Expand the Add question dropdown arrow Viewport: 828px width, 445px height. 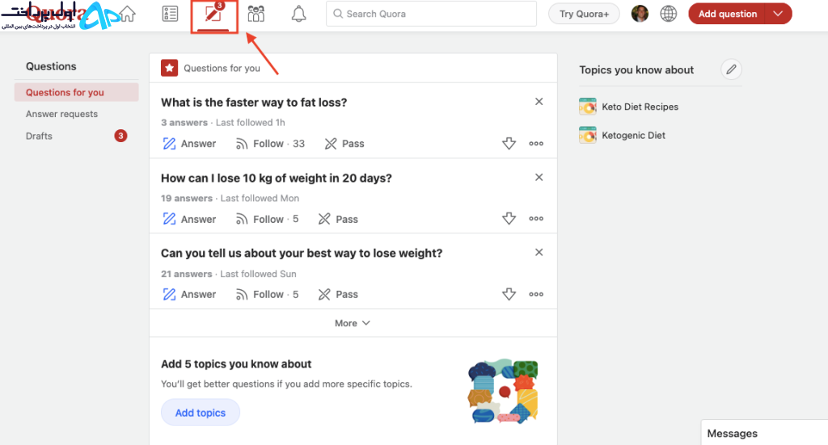(778, 14)
